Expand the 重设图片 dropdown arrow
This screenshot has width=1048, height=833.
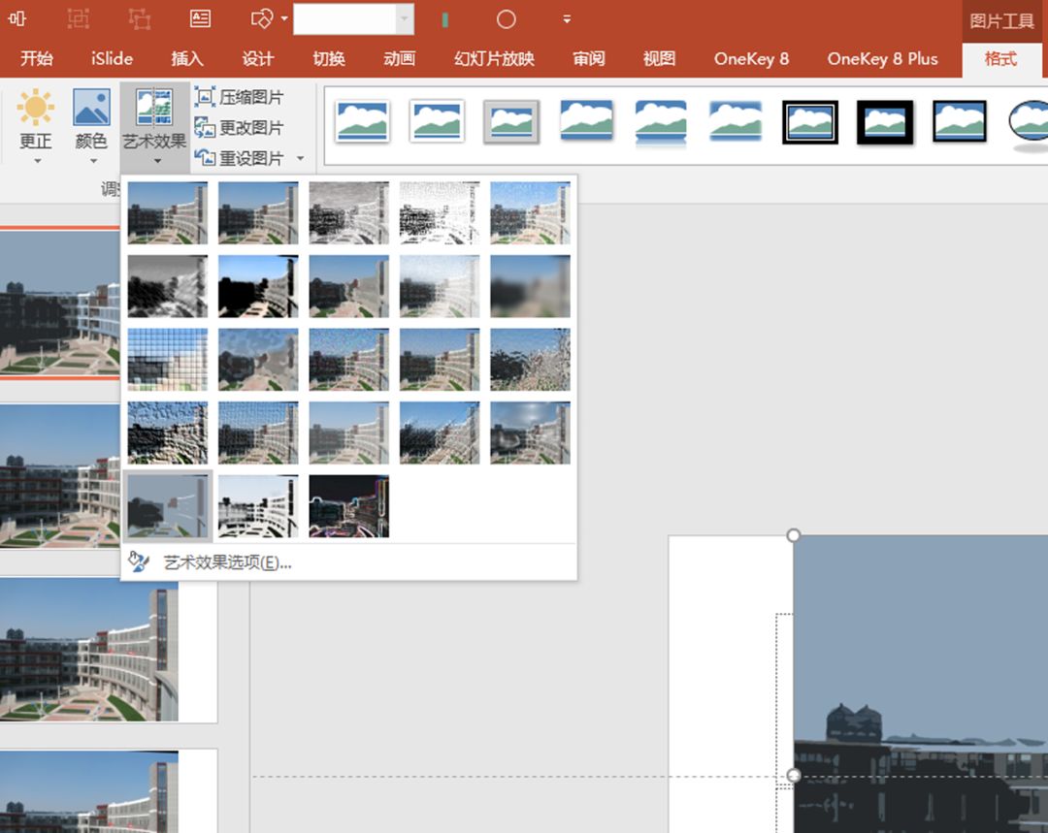(300, 158)
